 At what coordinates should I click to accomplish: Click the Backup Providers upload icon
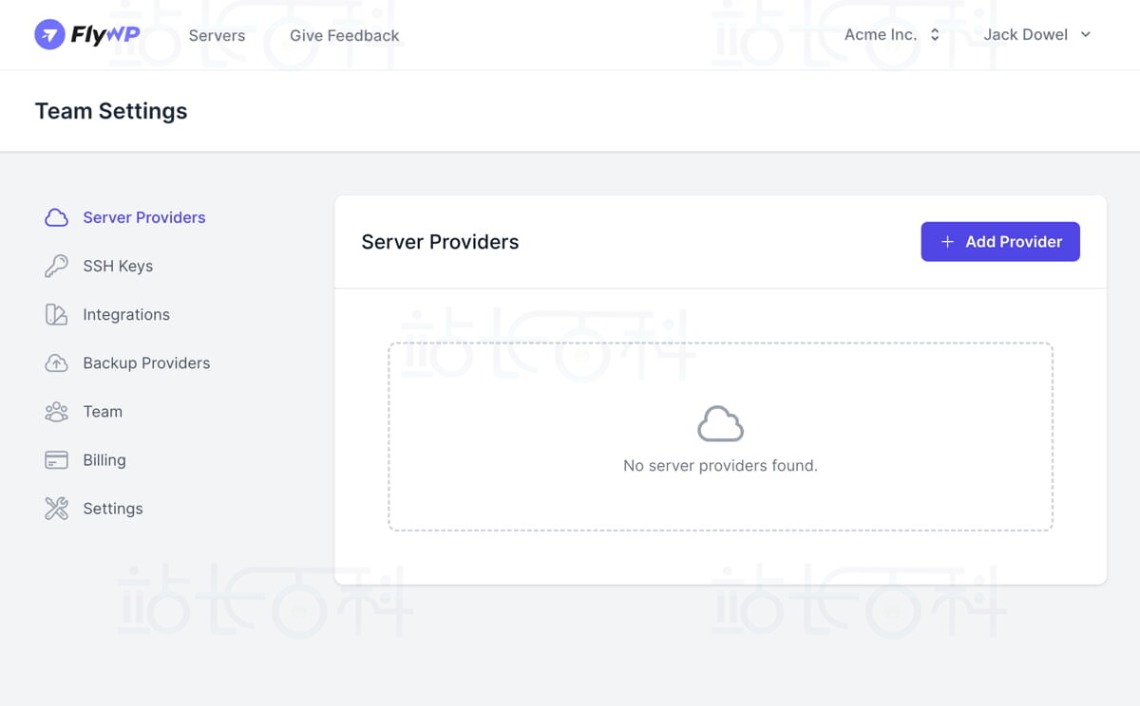[x=56, y=362]
